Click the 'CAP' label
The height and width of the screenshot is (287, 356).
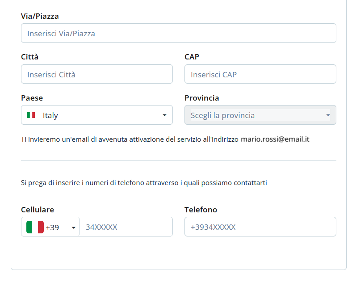(x=192, y=57)
